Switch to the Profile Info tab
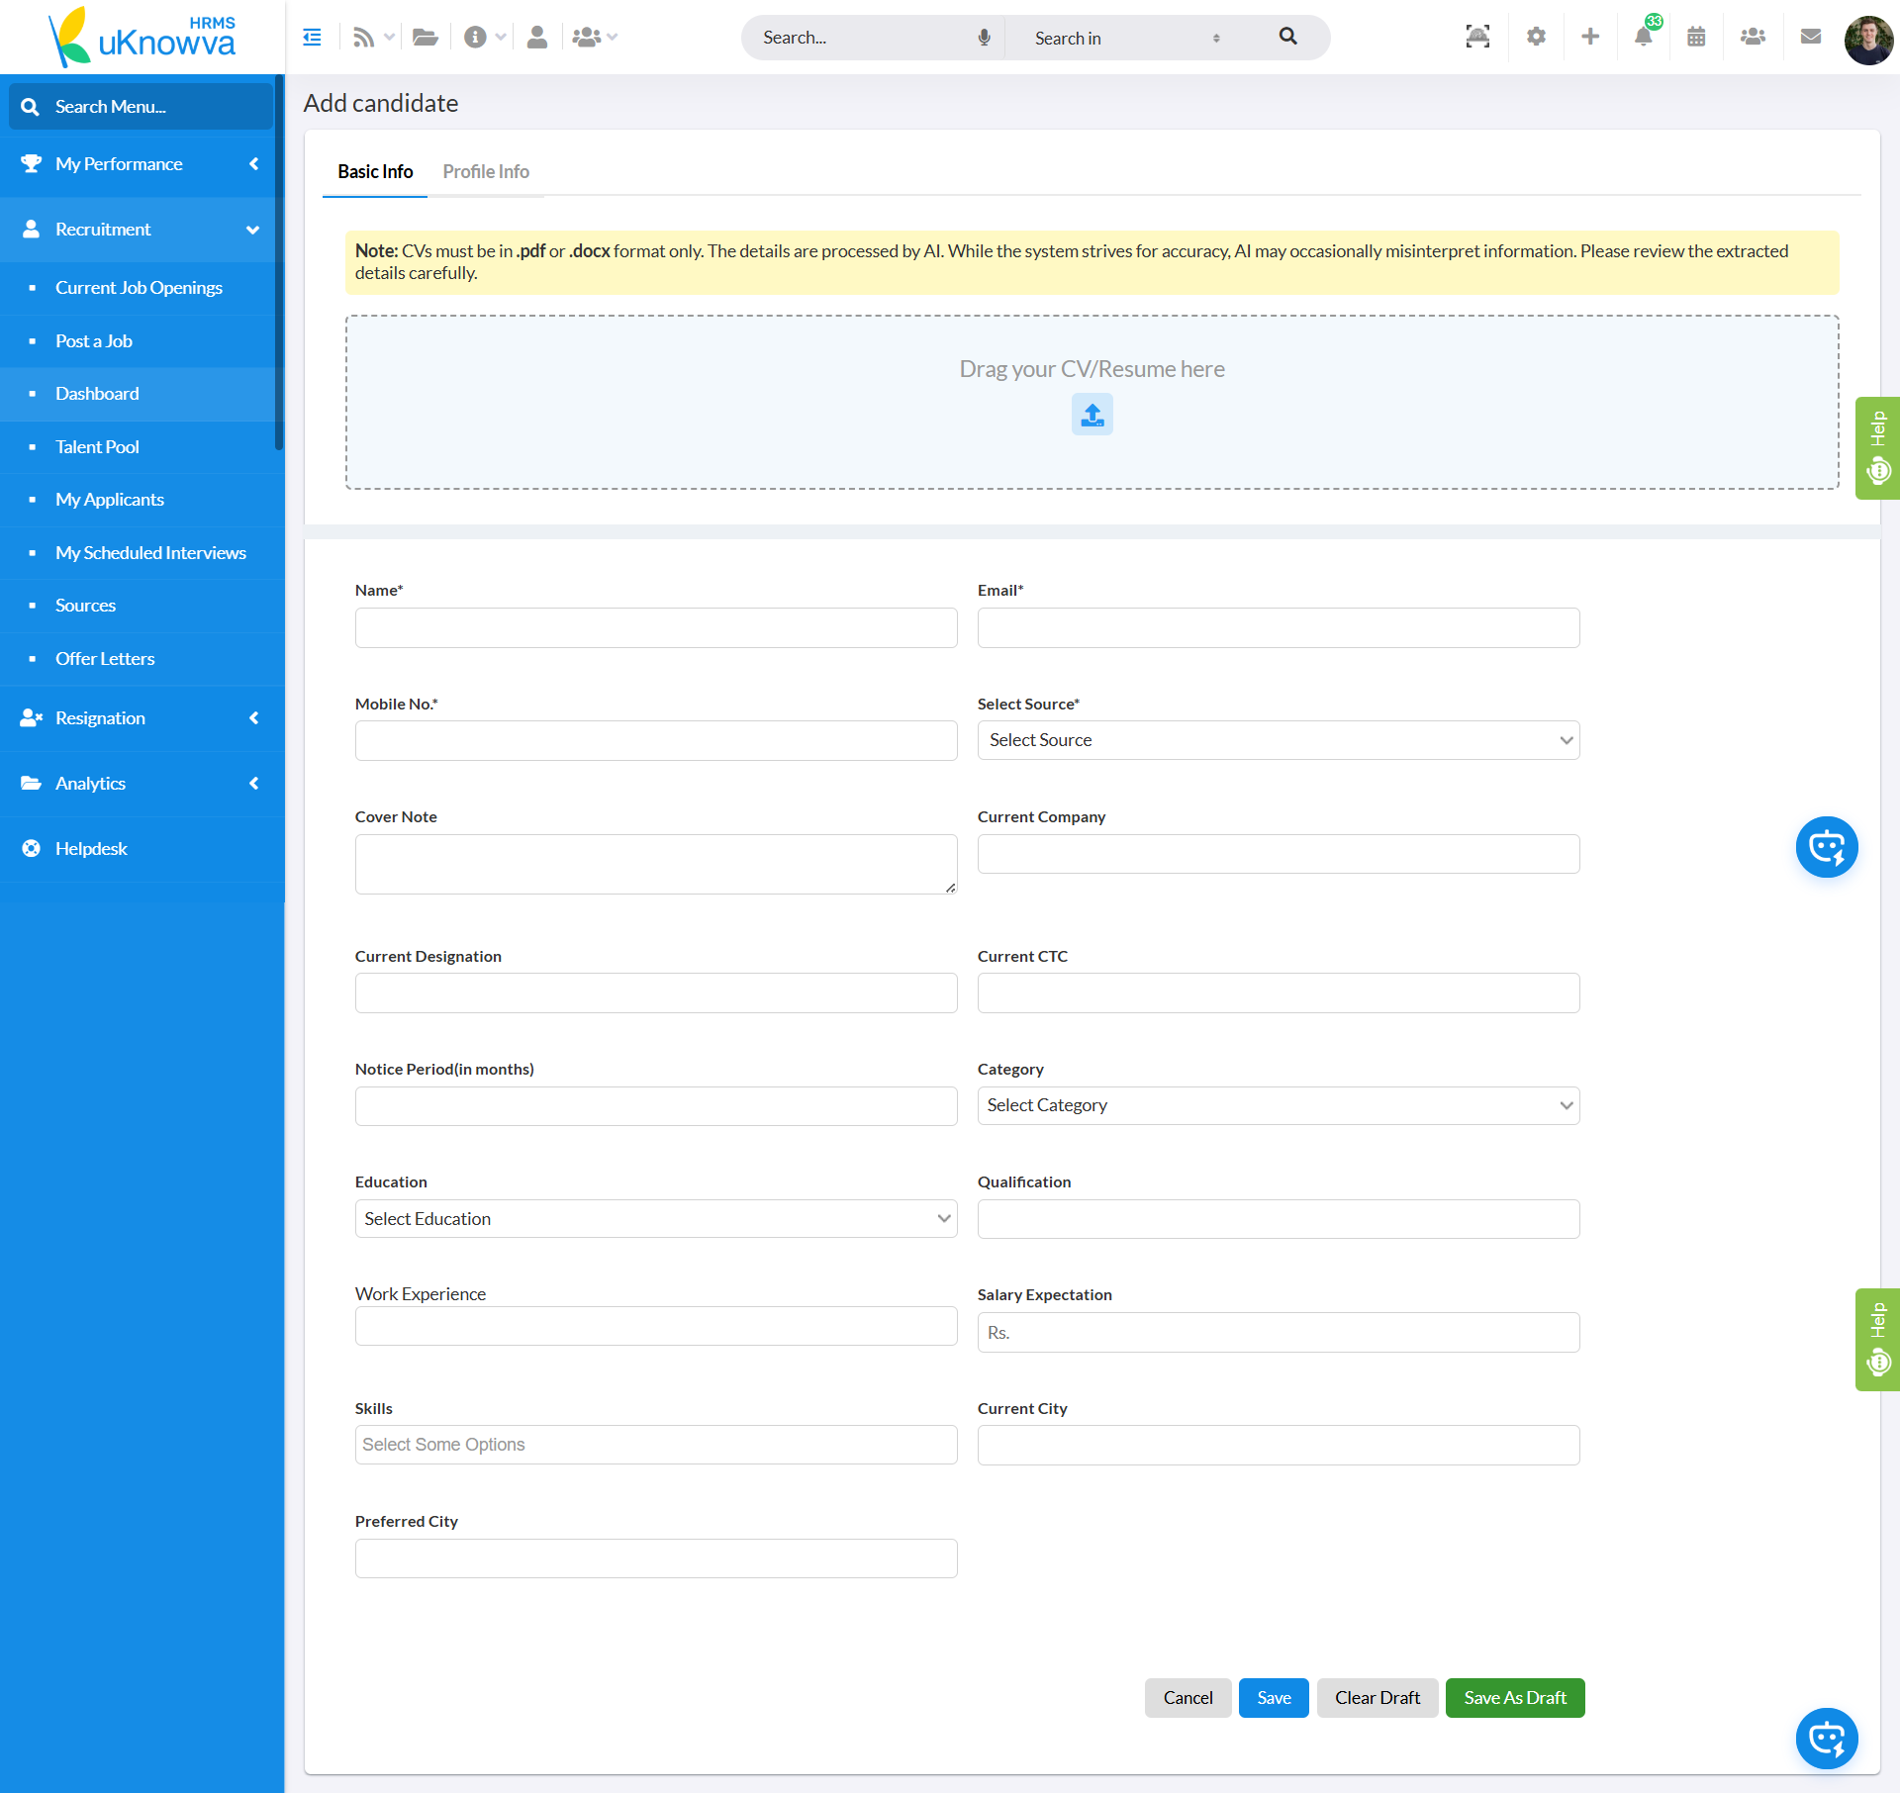Image resolution: width=1900 pixels, height=1793 pixels. tap(485, 172)
